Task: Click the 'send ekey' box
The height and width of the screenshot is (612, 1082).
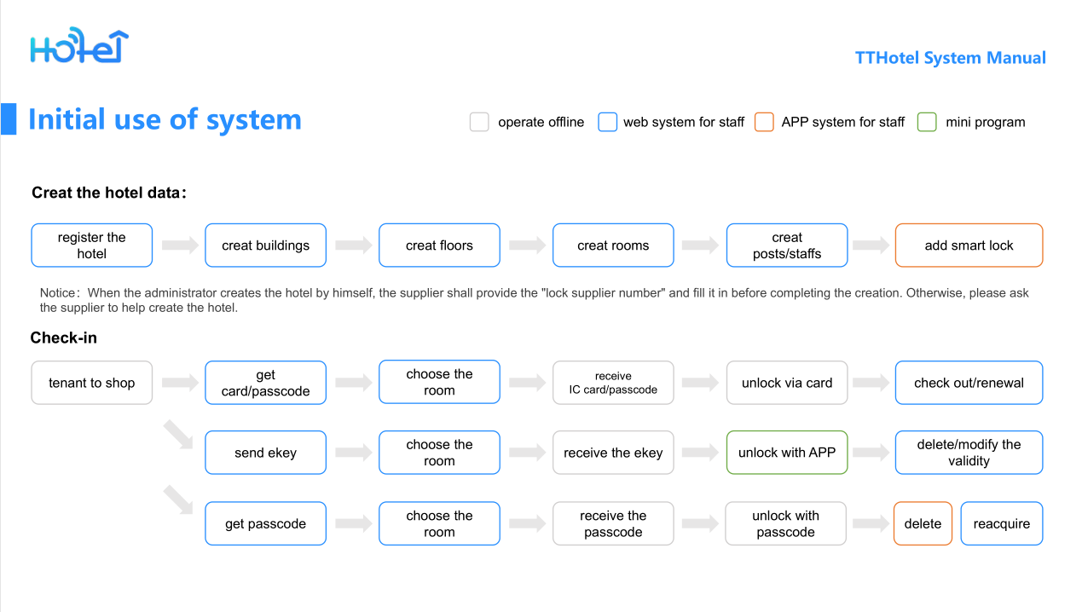Action: pos(265,453)
